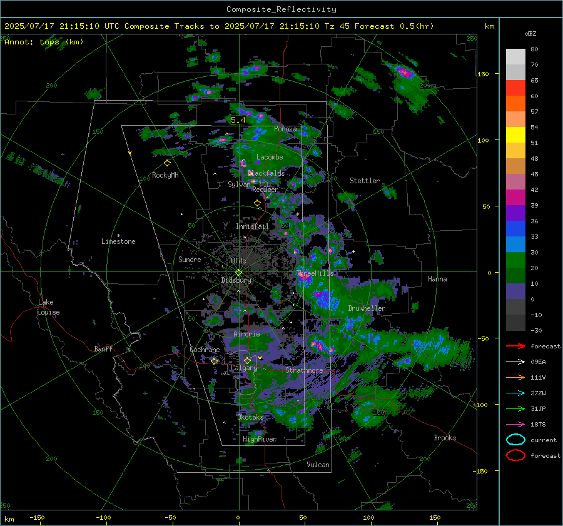
Task: Click the Strathmore city label
Action: click(x=304, y=370)
